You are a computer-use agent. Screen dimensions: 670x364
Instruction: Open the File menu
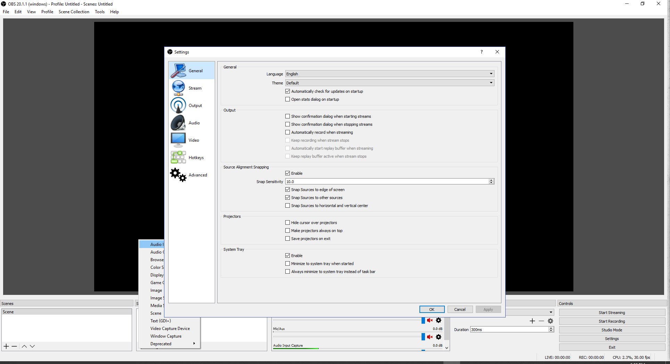6,11
